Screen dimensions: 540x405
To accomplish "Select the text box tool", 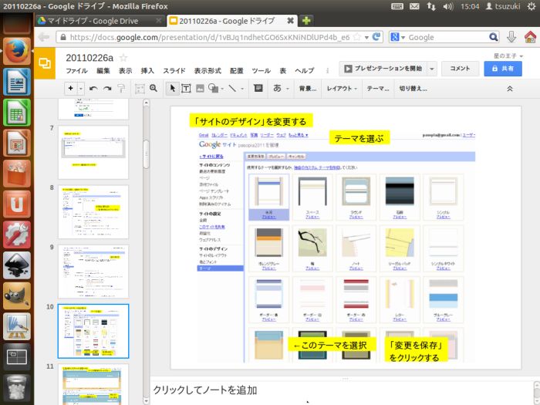I will [x=186, y=89].
